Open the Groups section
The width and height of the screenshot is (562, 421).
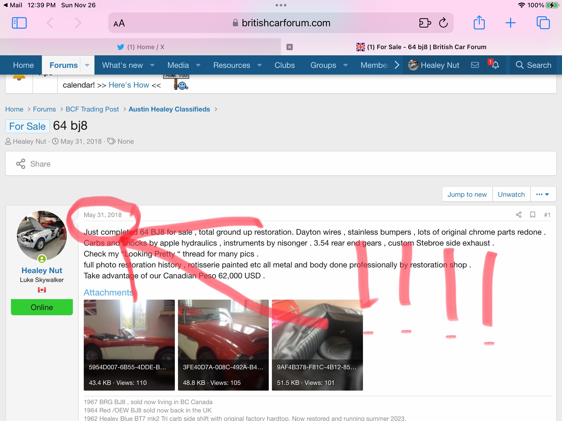[323, 65]
